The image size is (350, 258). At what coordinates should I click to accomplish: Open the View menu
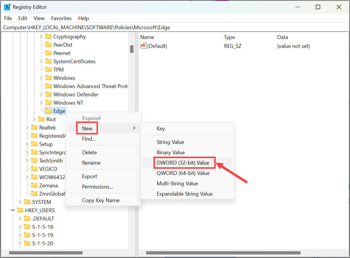39,18
